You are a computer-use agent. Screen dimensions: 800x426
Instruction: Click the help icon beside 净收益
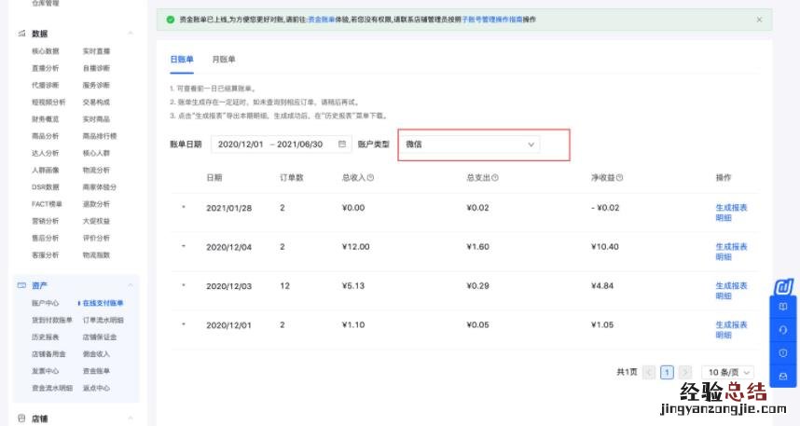(619, 178)
